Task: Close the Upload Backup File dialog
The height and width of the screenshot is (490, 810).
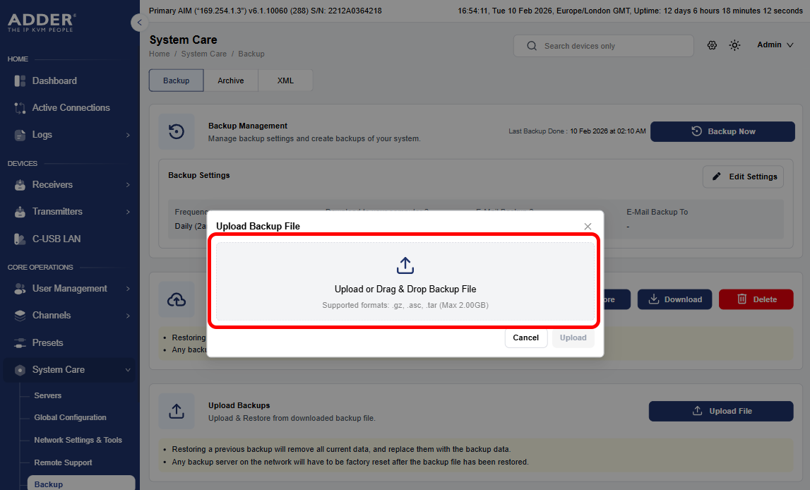Action: click(x=588, y=226)
